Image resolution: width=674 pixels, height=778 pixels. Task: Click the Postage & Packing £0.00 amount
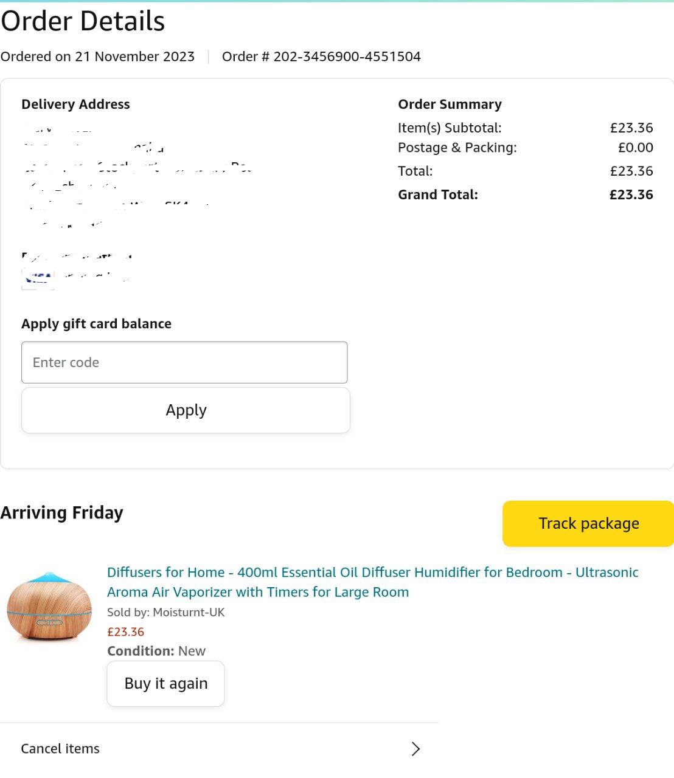[x=635, y=147]
